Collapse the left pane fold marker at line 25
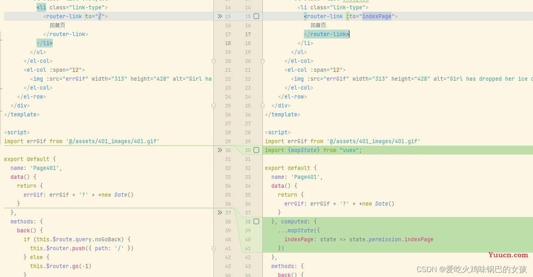Screen dimensions: 533x277 [213, 105]
